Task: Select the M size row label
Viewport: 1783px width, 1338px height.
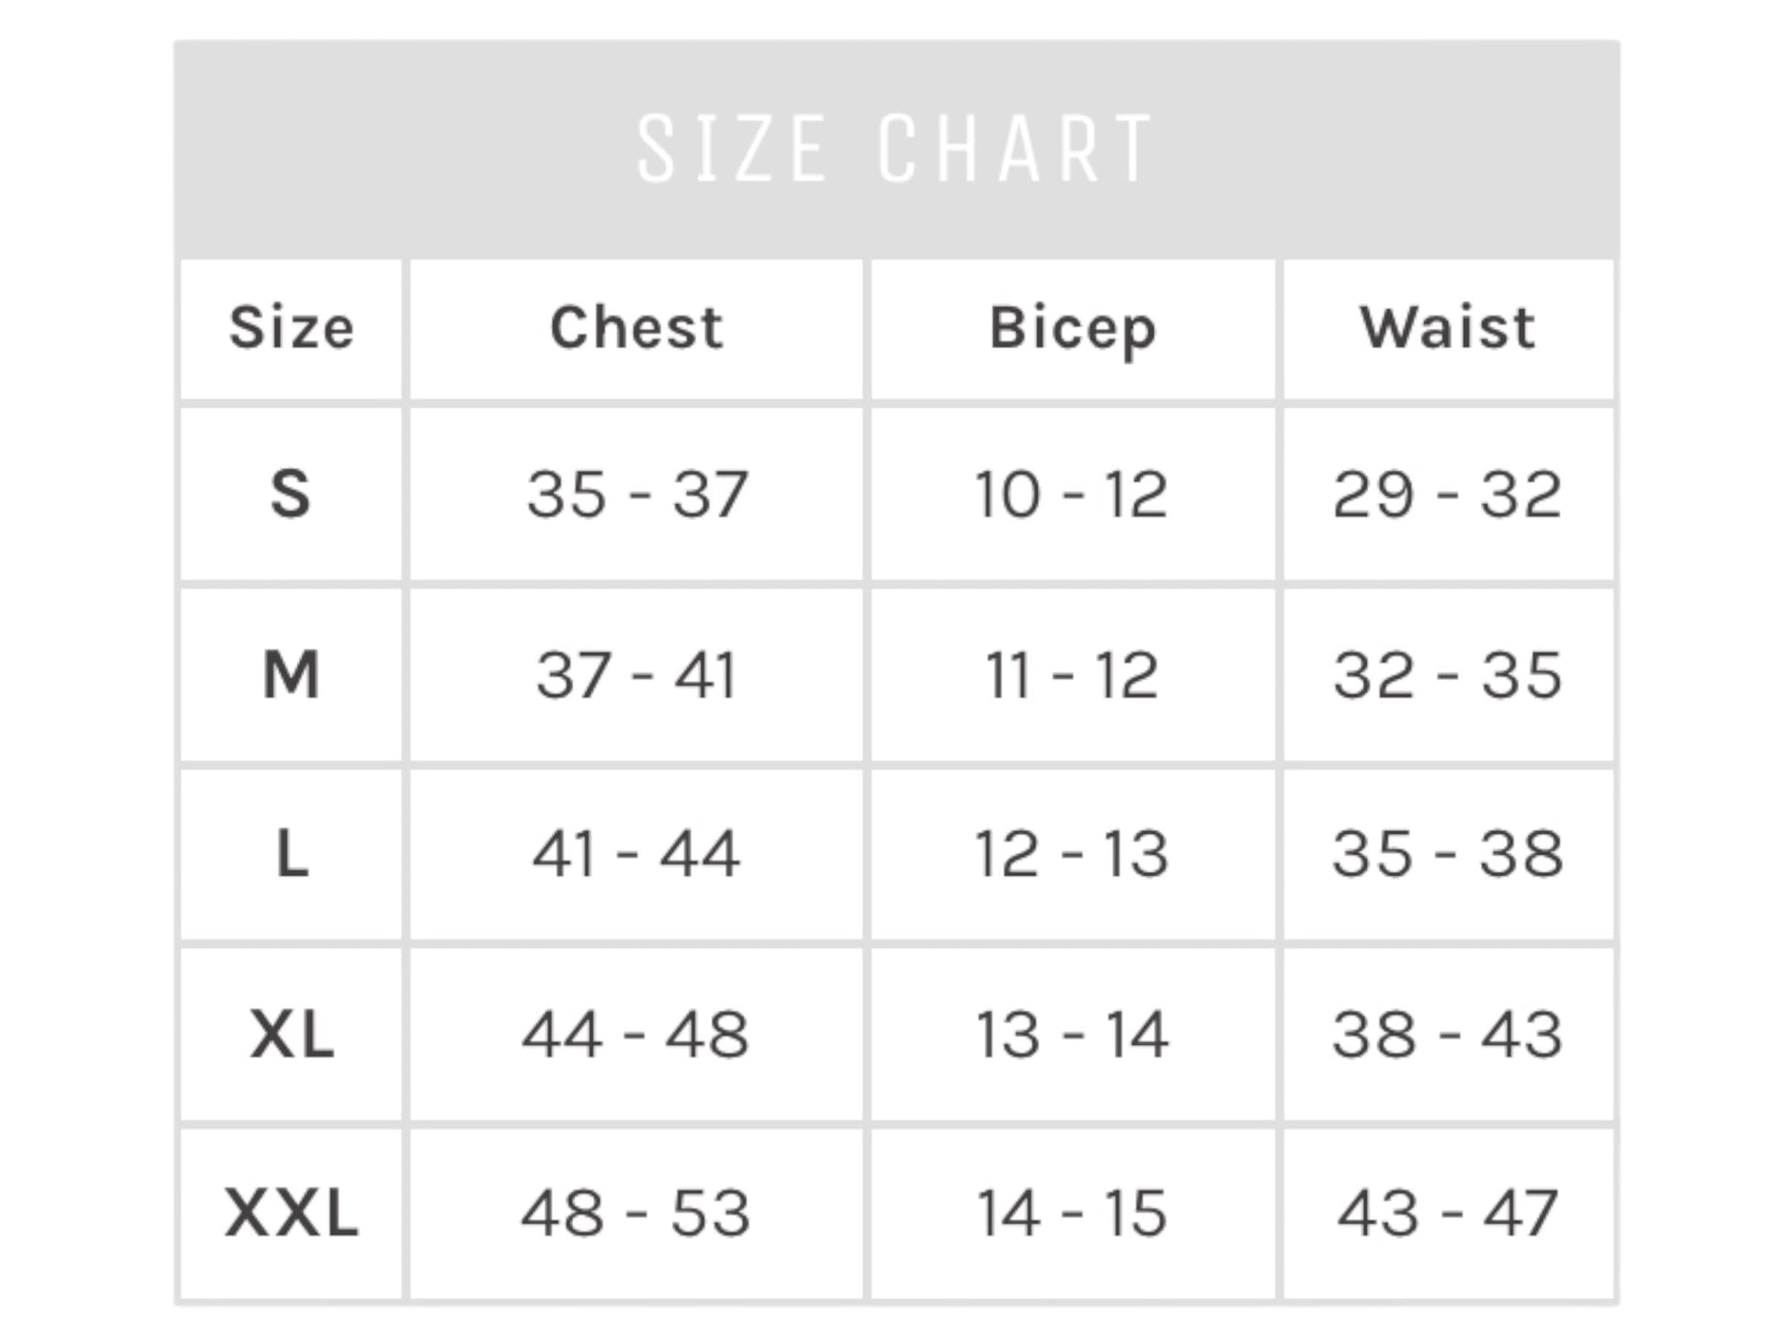Action: 291,675
